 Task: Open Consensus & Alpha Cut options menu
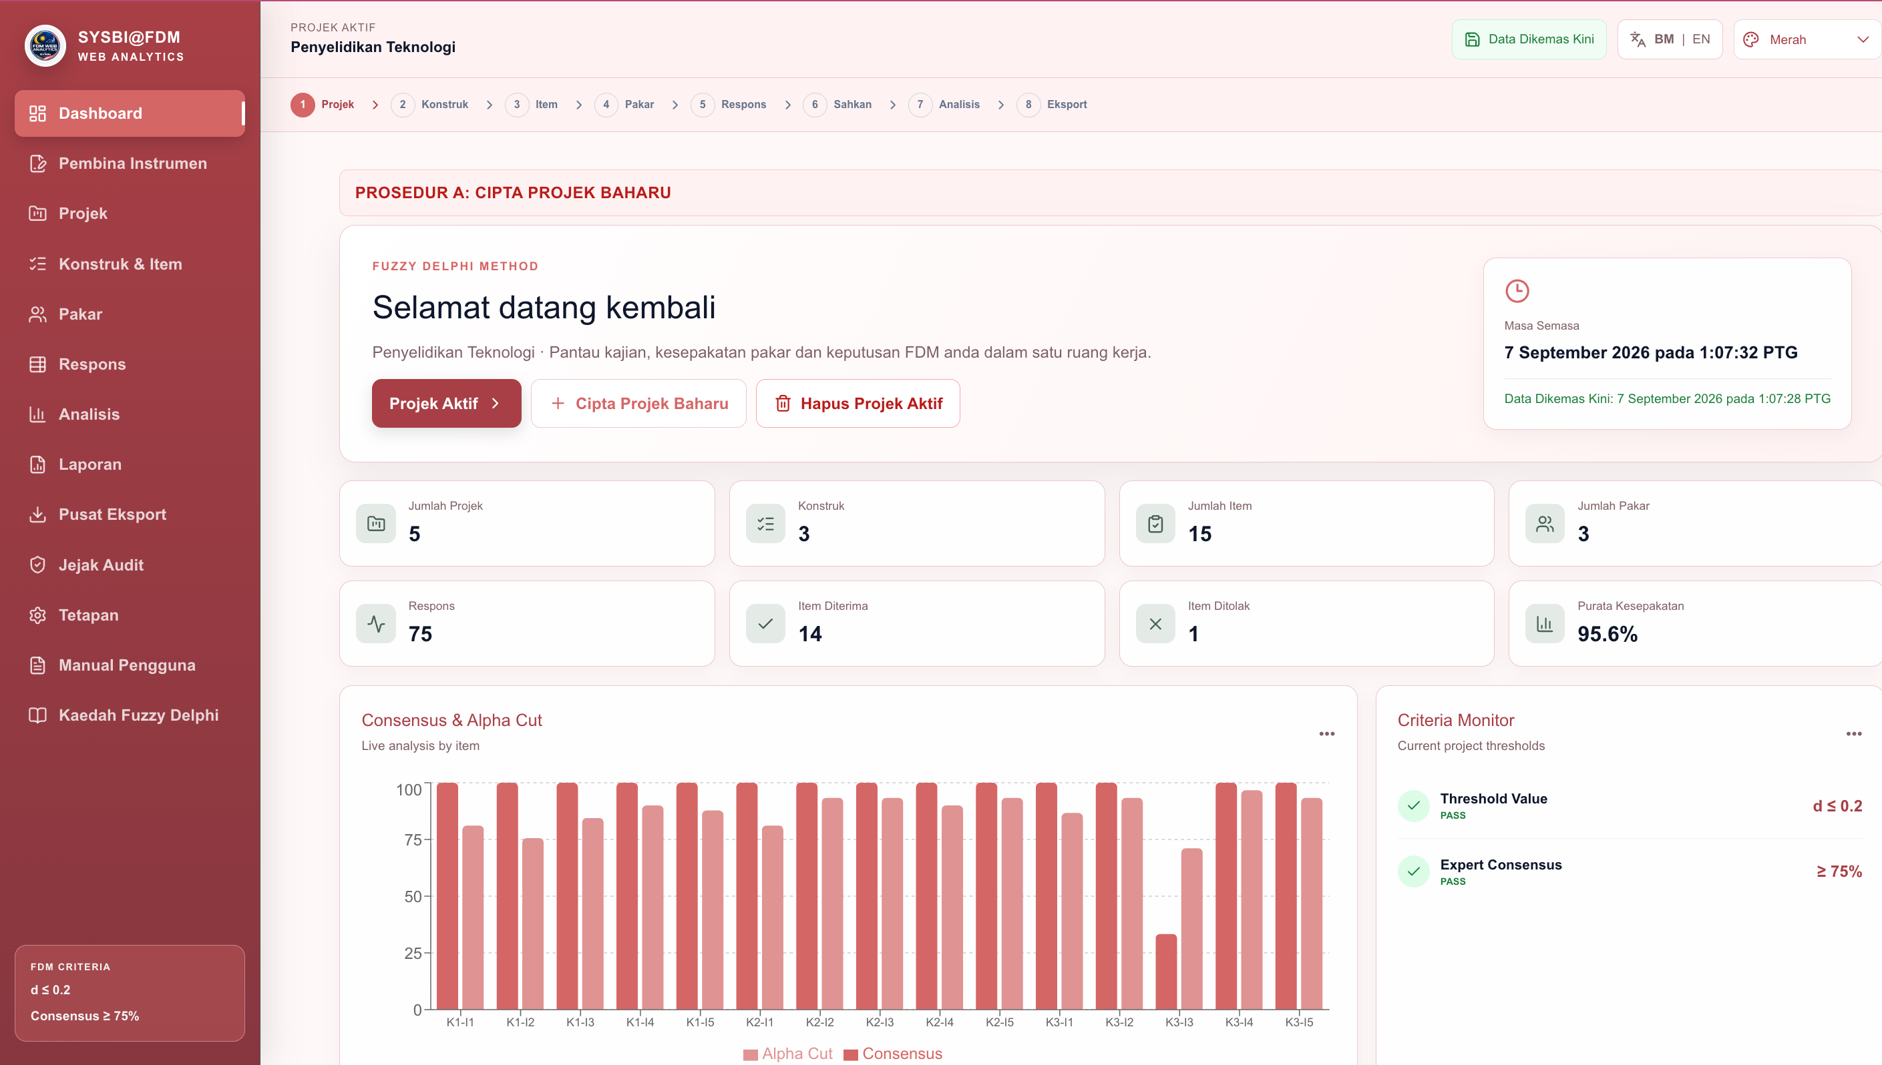click(1326, 733)
